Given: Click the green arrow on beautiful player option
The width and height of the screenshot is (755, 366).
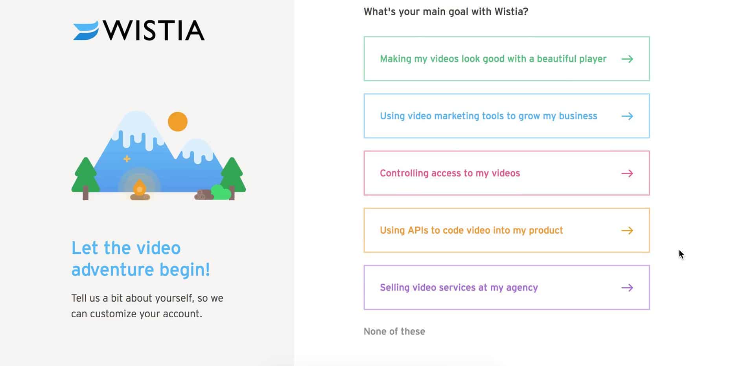Looking at the screenshot, I should tap(627, 59).
